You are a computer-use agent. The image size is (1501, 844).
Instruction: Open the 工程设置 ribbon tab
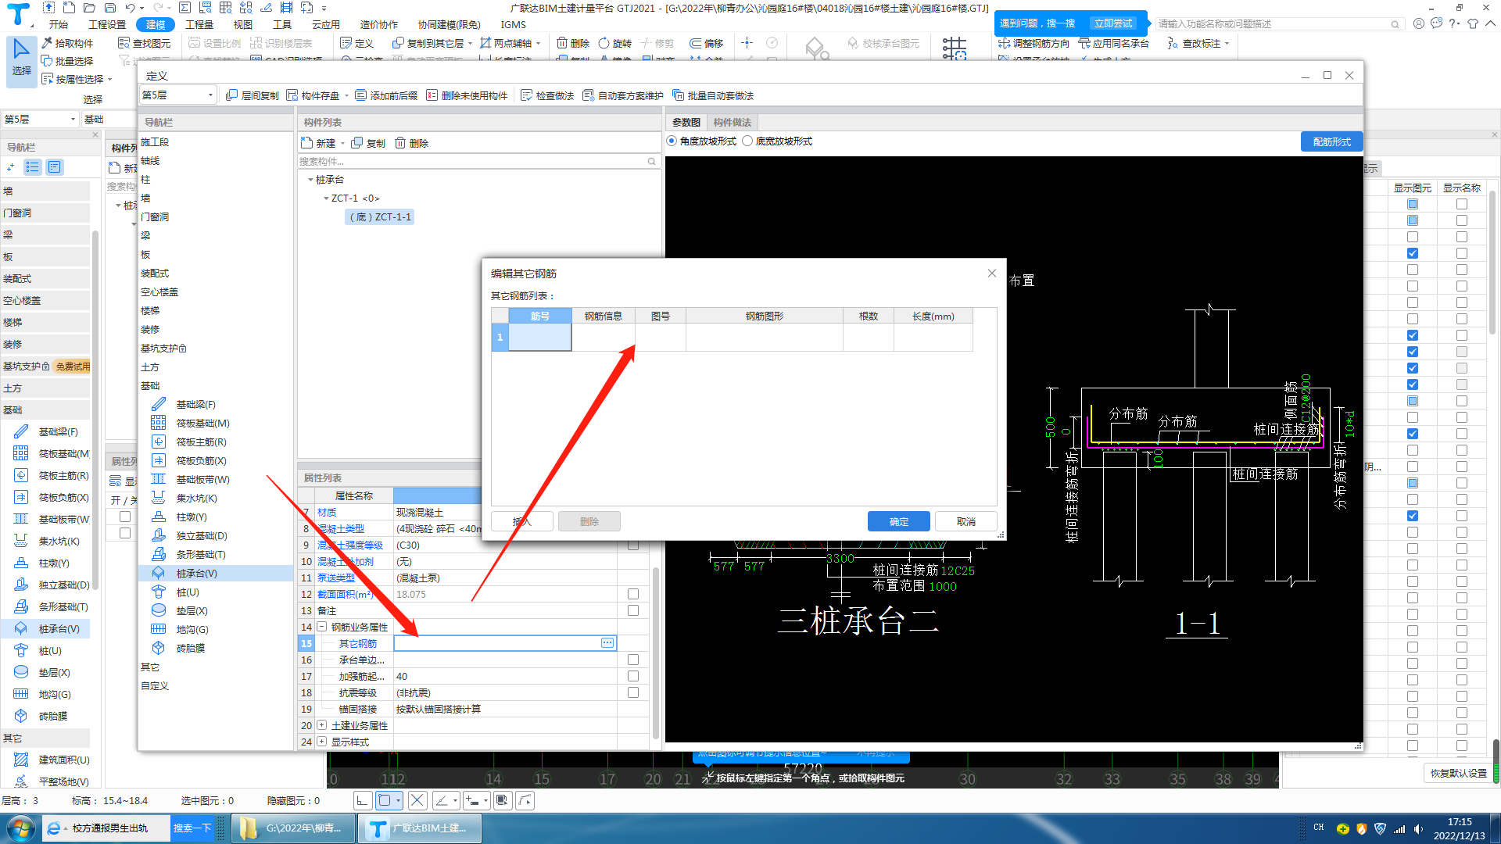pos(107,24)
